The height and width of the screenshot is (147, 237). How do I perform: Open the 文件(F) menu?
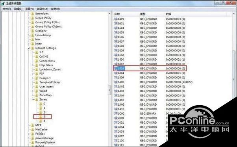pyautogui.click(x=7, y=9)
